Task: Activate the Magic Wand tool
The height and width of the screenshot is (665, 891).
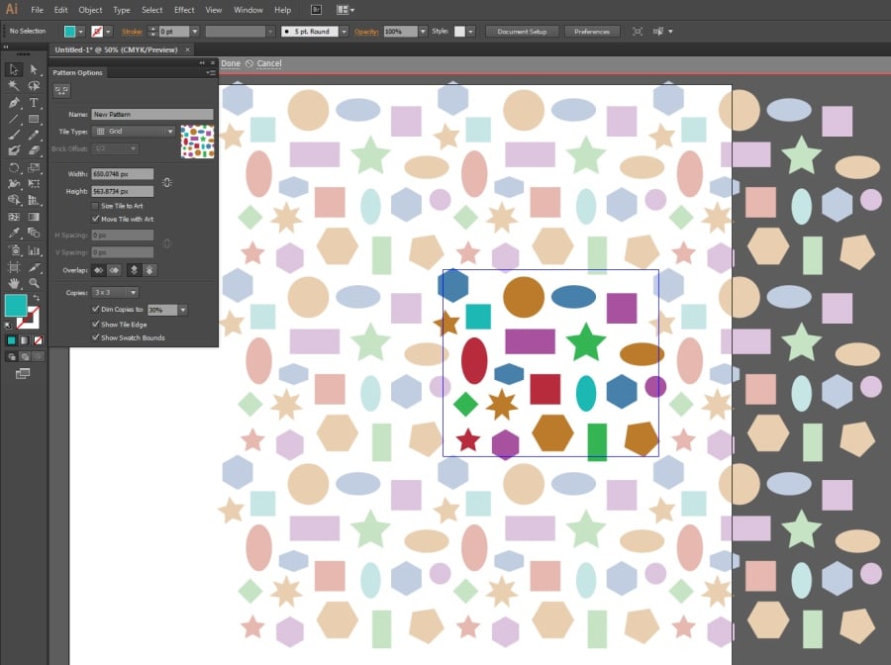Action: [x=14, y=86]
